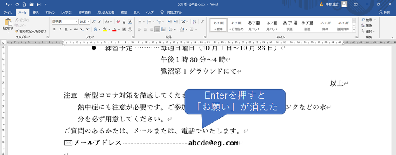The height and width of the screenshot is (155, 396).
Task: Click the Print Preview magnifier-page icon
Action: click(24, 4)
